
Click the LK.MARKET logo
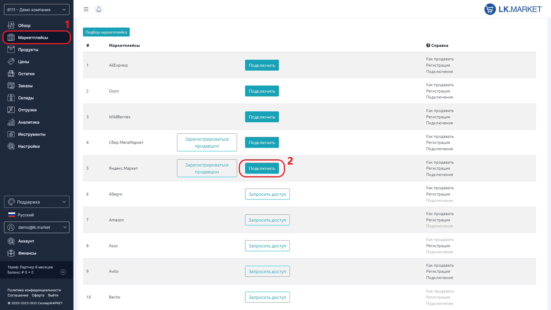[x=513, y=9]
